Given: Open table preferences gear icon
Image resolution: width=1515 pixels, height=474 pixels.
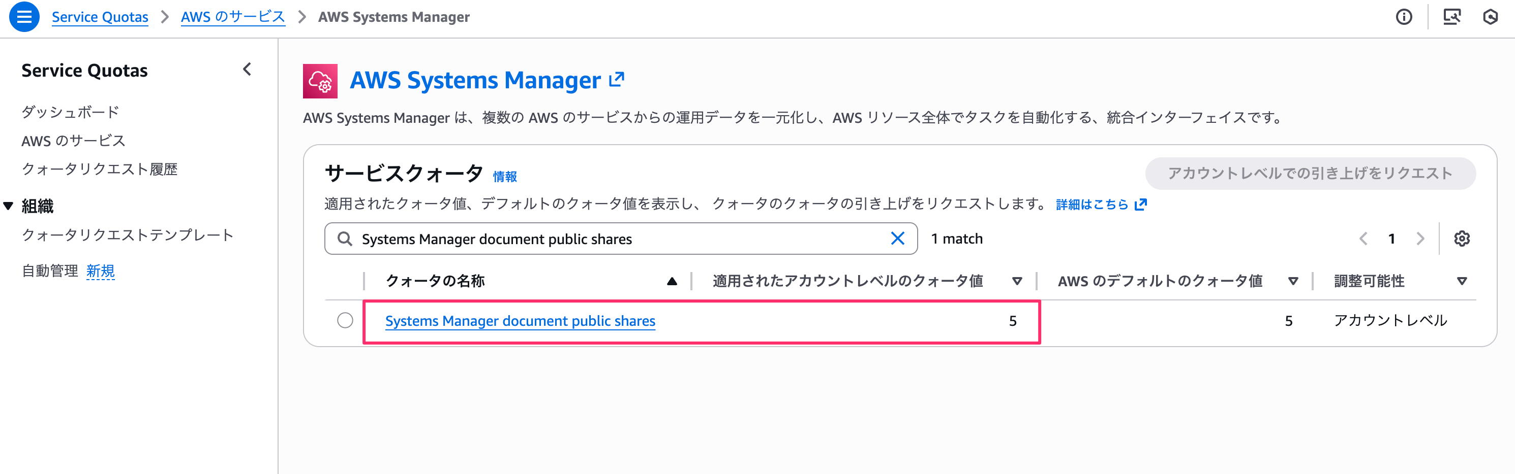Looking at the screenshot, I should 1462,239.
